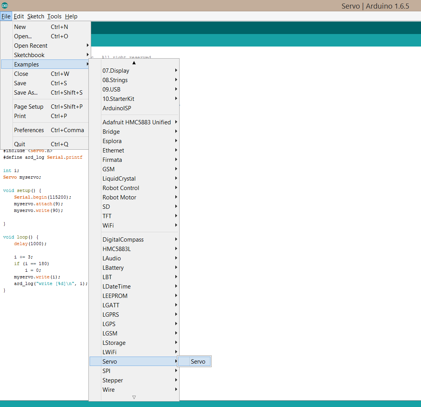421x407 pixels.
Task: Select the highlighted Servo library entry
Action: (x=134, y=362)
